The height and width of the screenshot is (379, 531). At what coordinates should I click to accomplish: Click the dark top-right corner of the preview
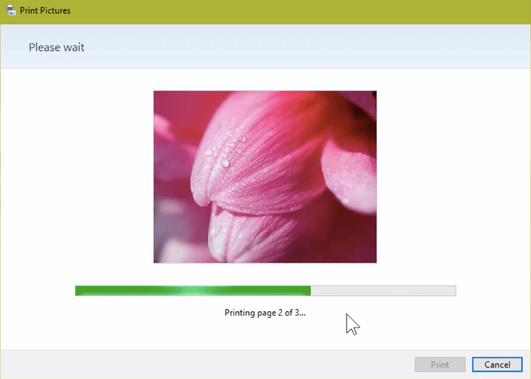[369, 98]
